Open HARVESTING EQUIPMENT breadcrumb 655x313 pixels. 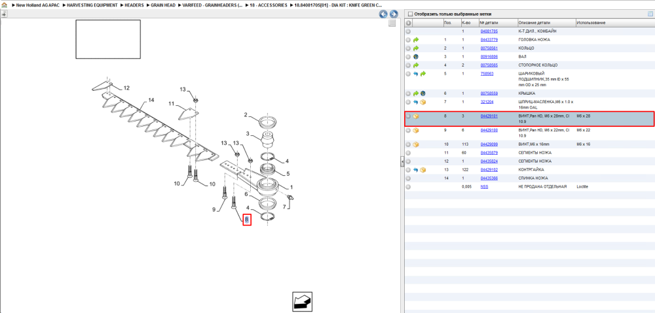coord(92,5)
